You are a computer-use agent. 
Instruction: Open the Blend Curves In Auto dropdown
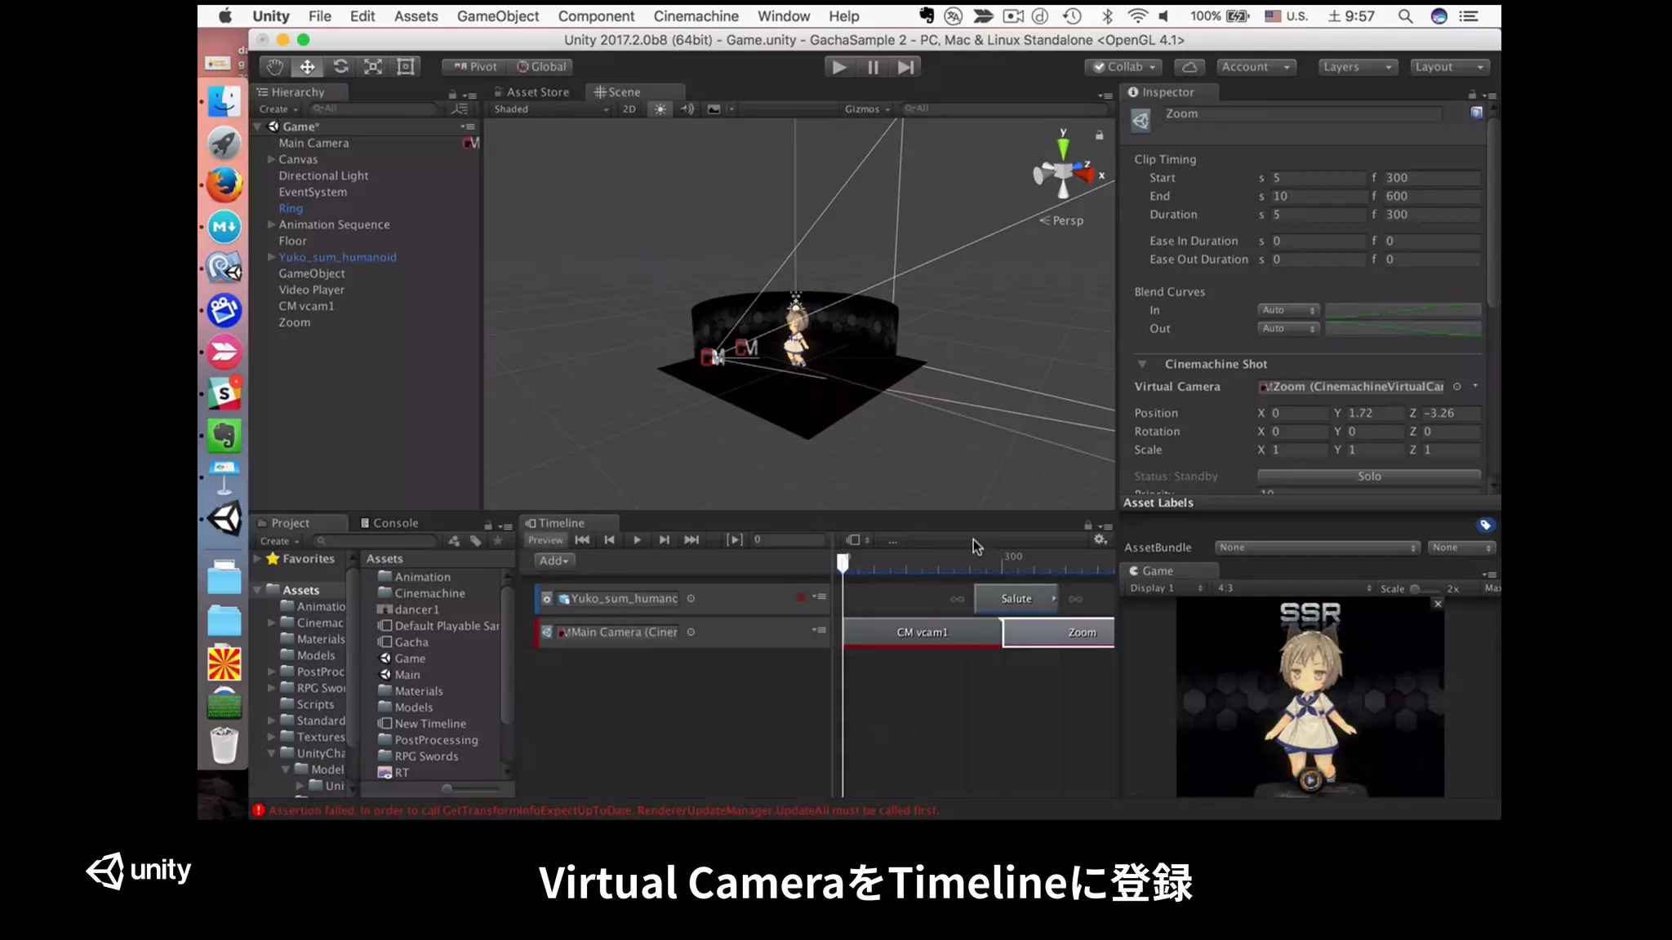tap(1288, 310)
